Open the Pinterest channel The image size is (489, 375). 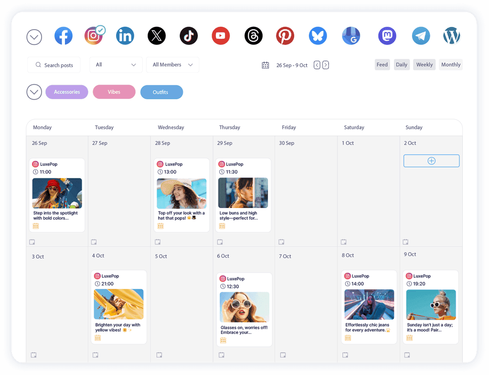285,35
